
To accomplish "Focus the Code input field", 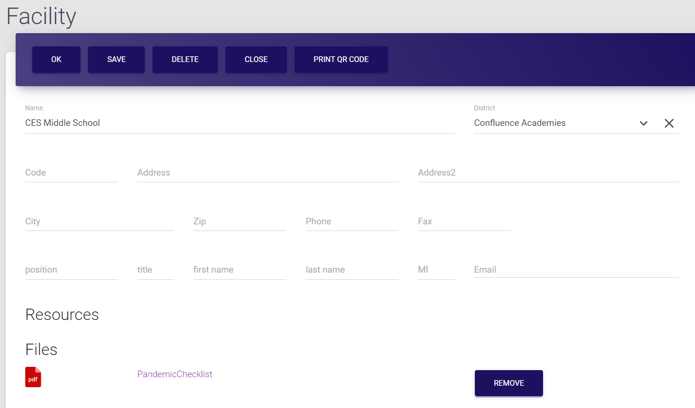I will point(71,173).
